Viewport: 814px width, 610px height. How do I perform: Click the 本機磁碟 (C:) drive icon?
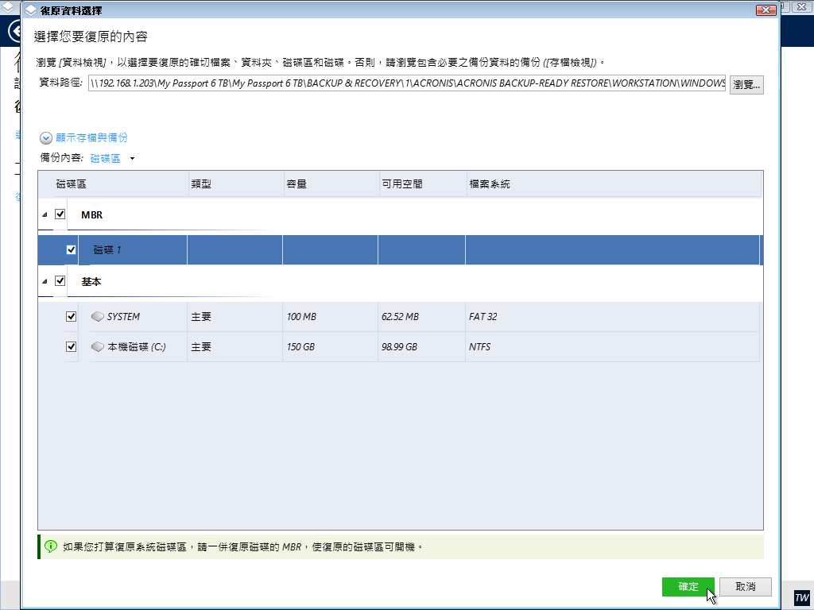(98, 347)
